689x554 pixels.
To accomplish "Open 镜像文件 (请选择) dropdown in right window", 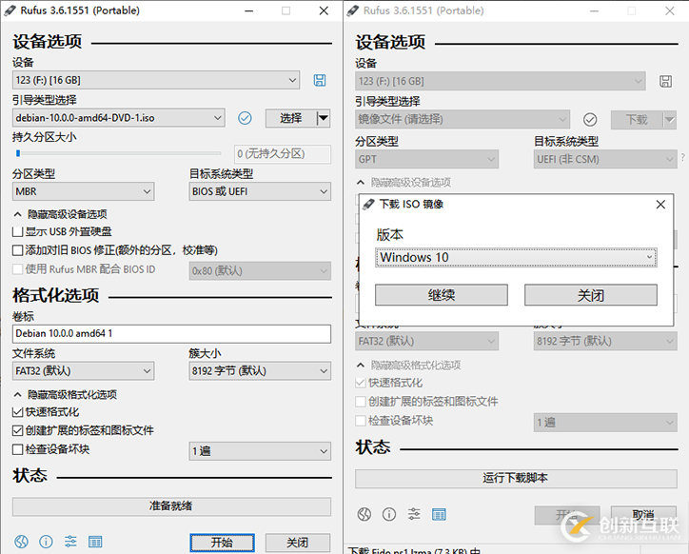I will coord(463,119).
